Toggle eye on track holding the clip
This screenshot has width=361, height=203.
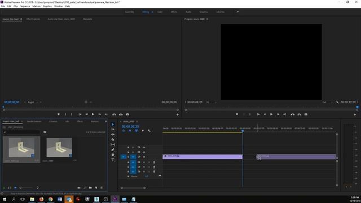[144, 157]
